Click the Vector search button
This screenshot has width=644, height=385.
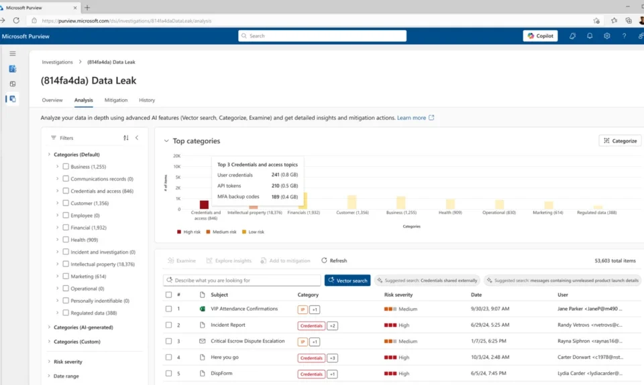[x=347, y=281]
